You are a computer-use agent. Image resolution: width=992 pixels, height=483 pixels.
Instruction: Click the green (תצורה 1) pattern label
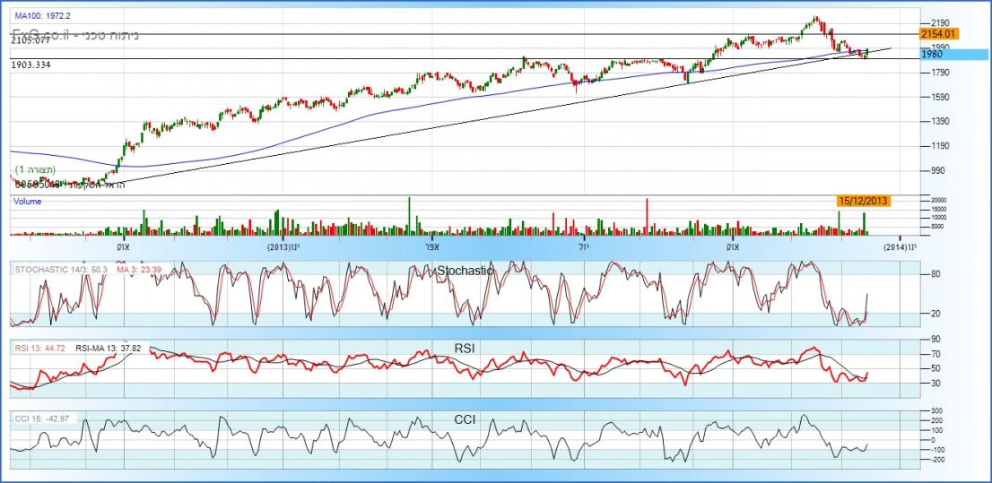36,170
